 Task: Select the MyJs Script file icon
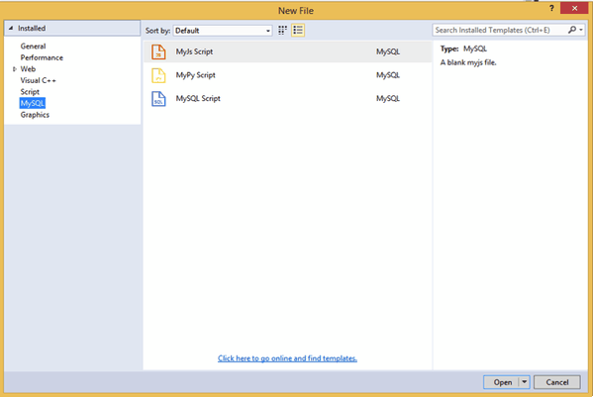[x=158, y=51]
